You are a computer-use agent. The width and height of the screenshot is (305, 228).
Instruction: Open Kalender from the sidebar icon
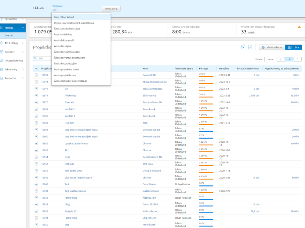coord(2,52)
